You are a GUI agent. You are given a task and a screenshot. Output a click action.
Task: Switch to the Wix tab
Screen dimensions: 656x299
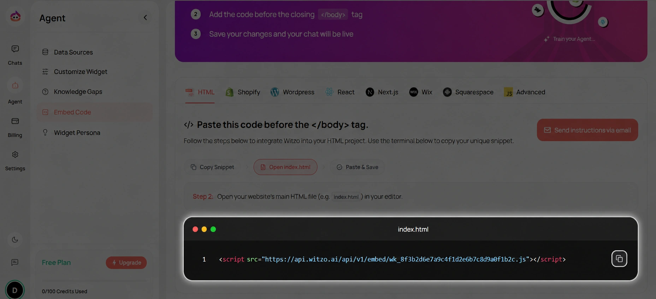click(x=421, y=92)
